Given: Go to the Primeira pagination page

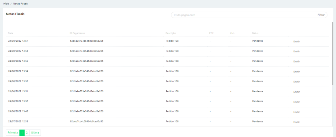Looking at the screenshot, I should coord(12,133).
